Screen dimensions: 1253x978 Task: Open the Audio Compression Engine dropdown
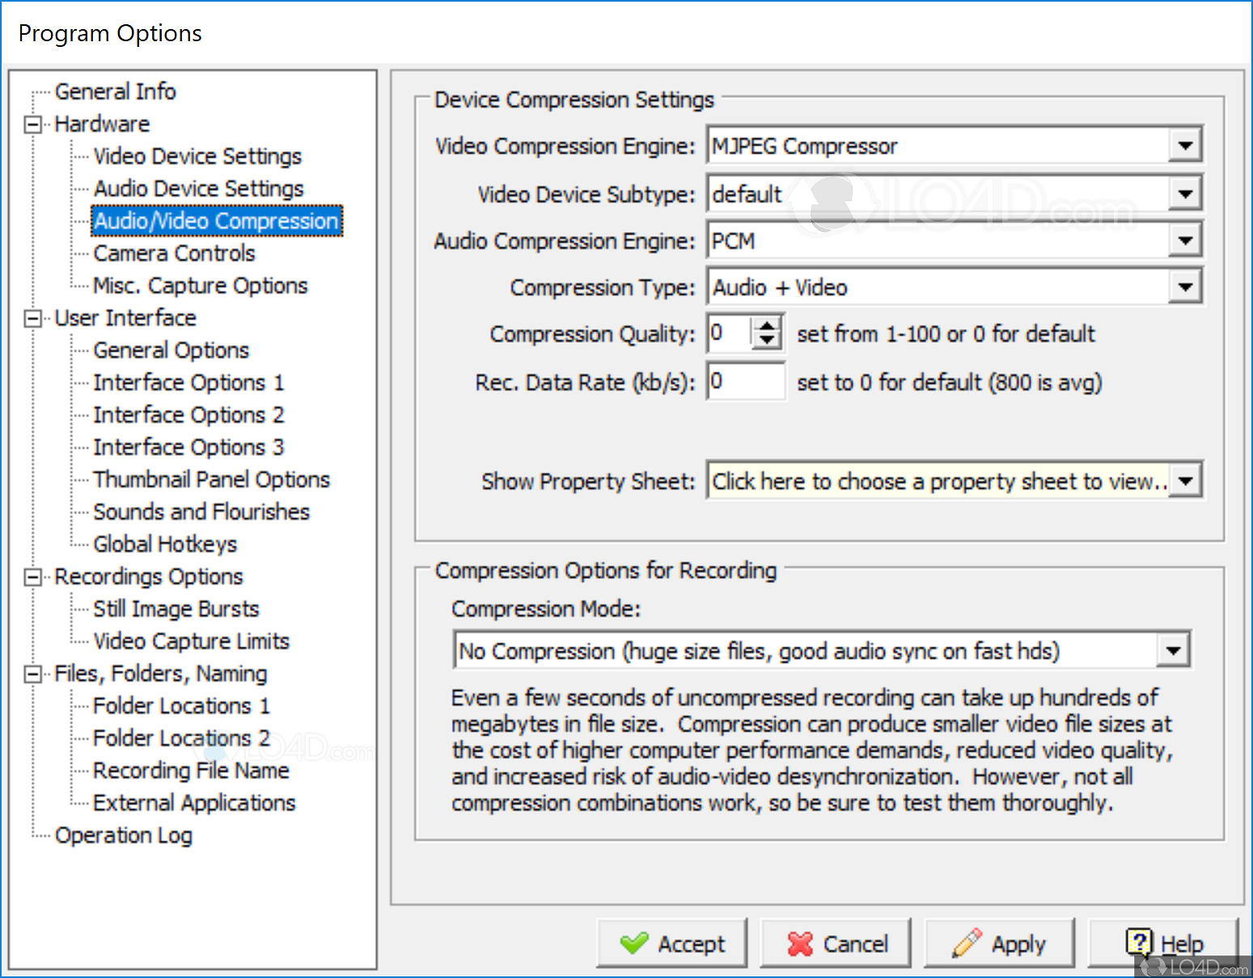click(1185, 241)
